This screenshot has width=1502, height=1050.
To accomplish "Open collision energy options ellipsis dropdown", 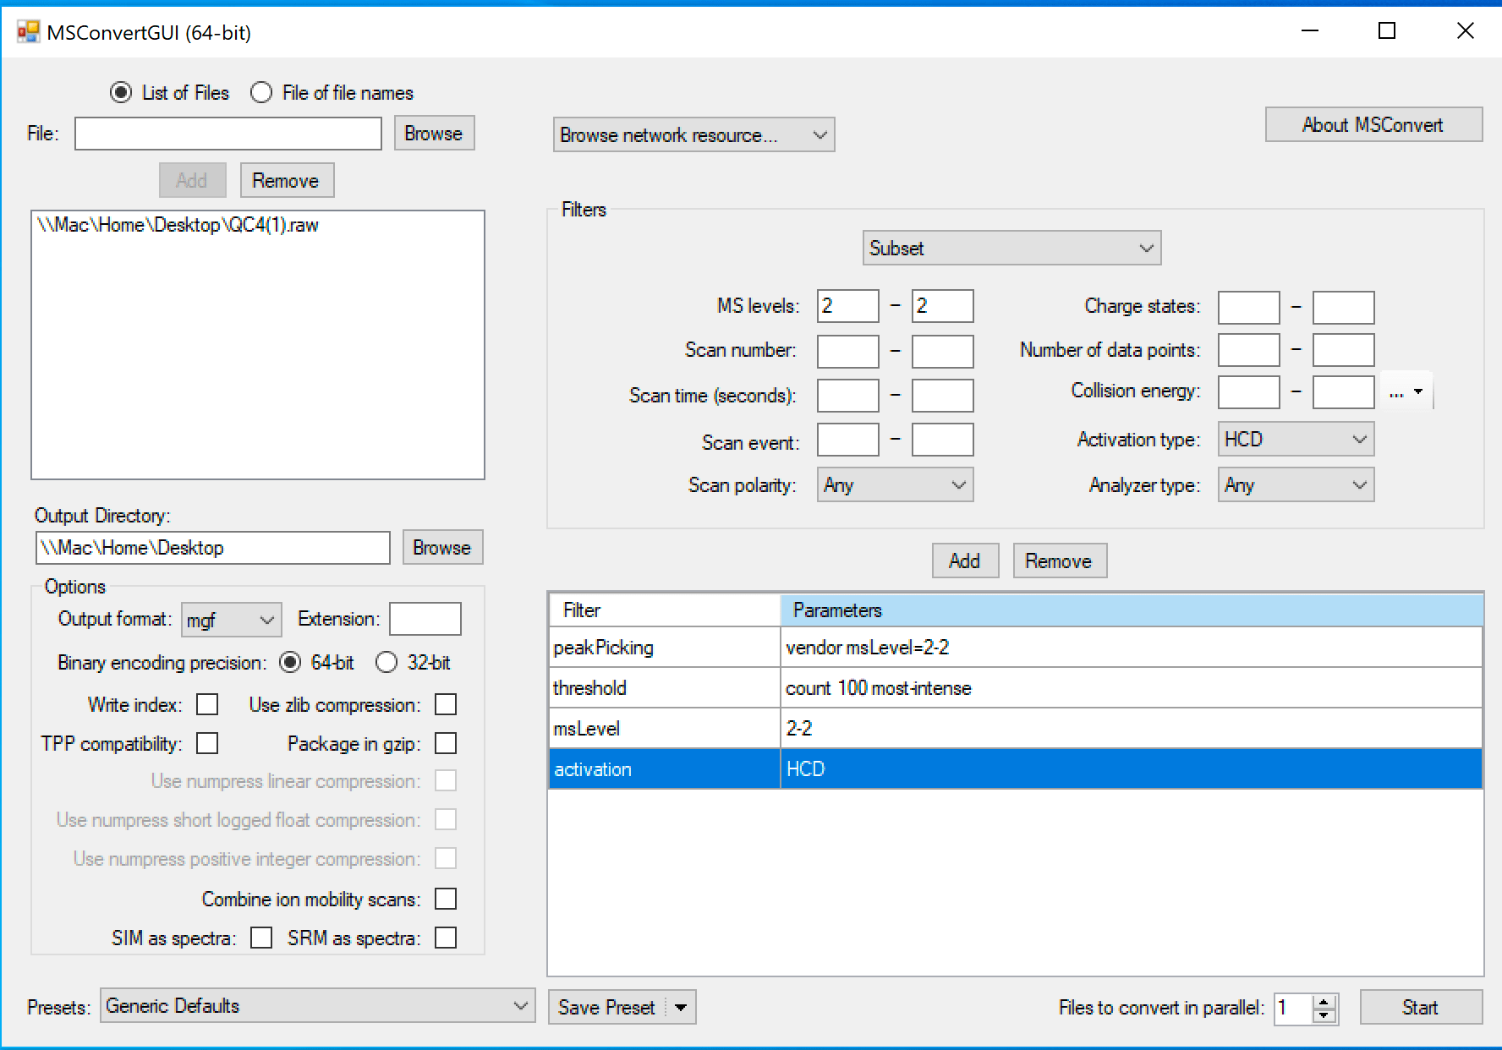I will (1406, 392).
